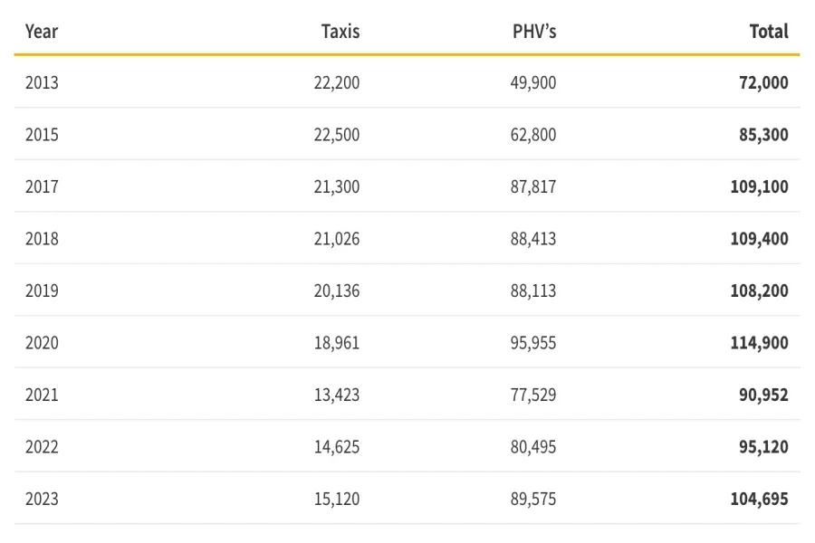Click the Taxis column header
Image resolution: width=815 pixels, height=543 pixels.
click(x=340, y=32)
